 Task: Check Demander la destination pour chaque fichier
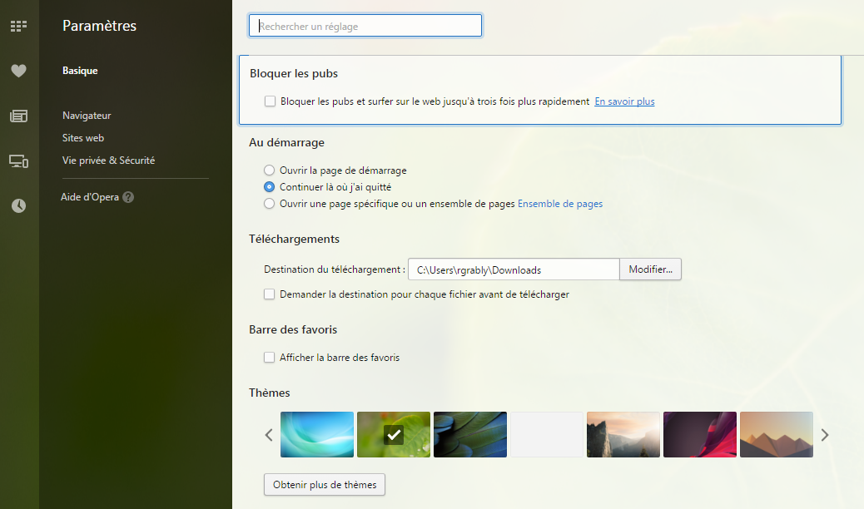tap(269, 294)
